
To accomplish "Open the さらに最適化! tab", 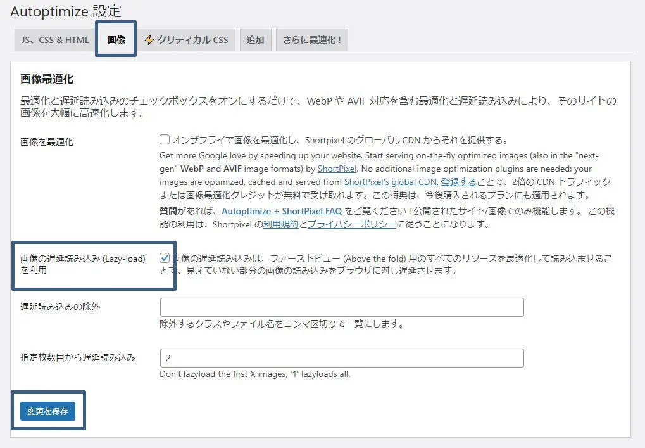I will pos(311,39).
